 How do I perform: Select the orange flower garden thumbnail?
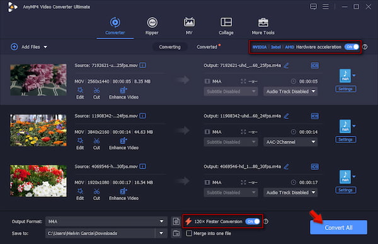(x=38, y=130)
